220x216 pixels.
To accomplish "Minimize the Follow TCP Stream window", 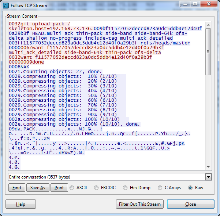I will 186,4.
